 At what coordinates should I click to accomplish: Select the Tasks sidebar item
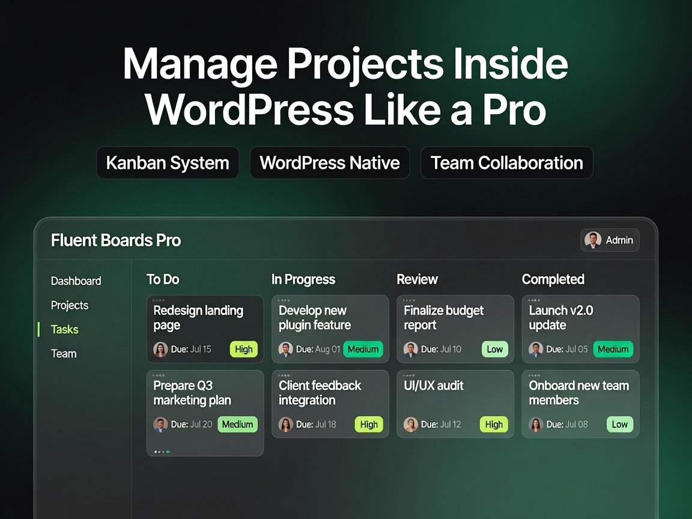pyautogui.click(x=64, y=329)
